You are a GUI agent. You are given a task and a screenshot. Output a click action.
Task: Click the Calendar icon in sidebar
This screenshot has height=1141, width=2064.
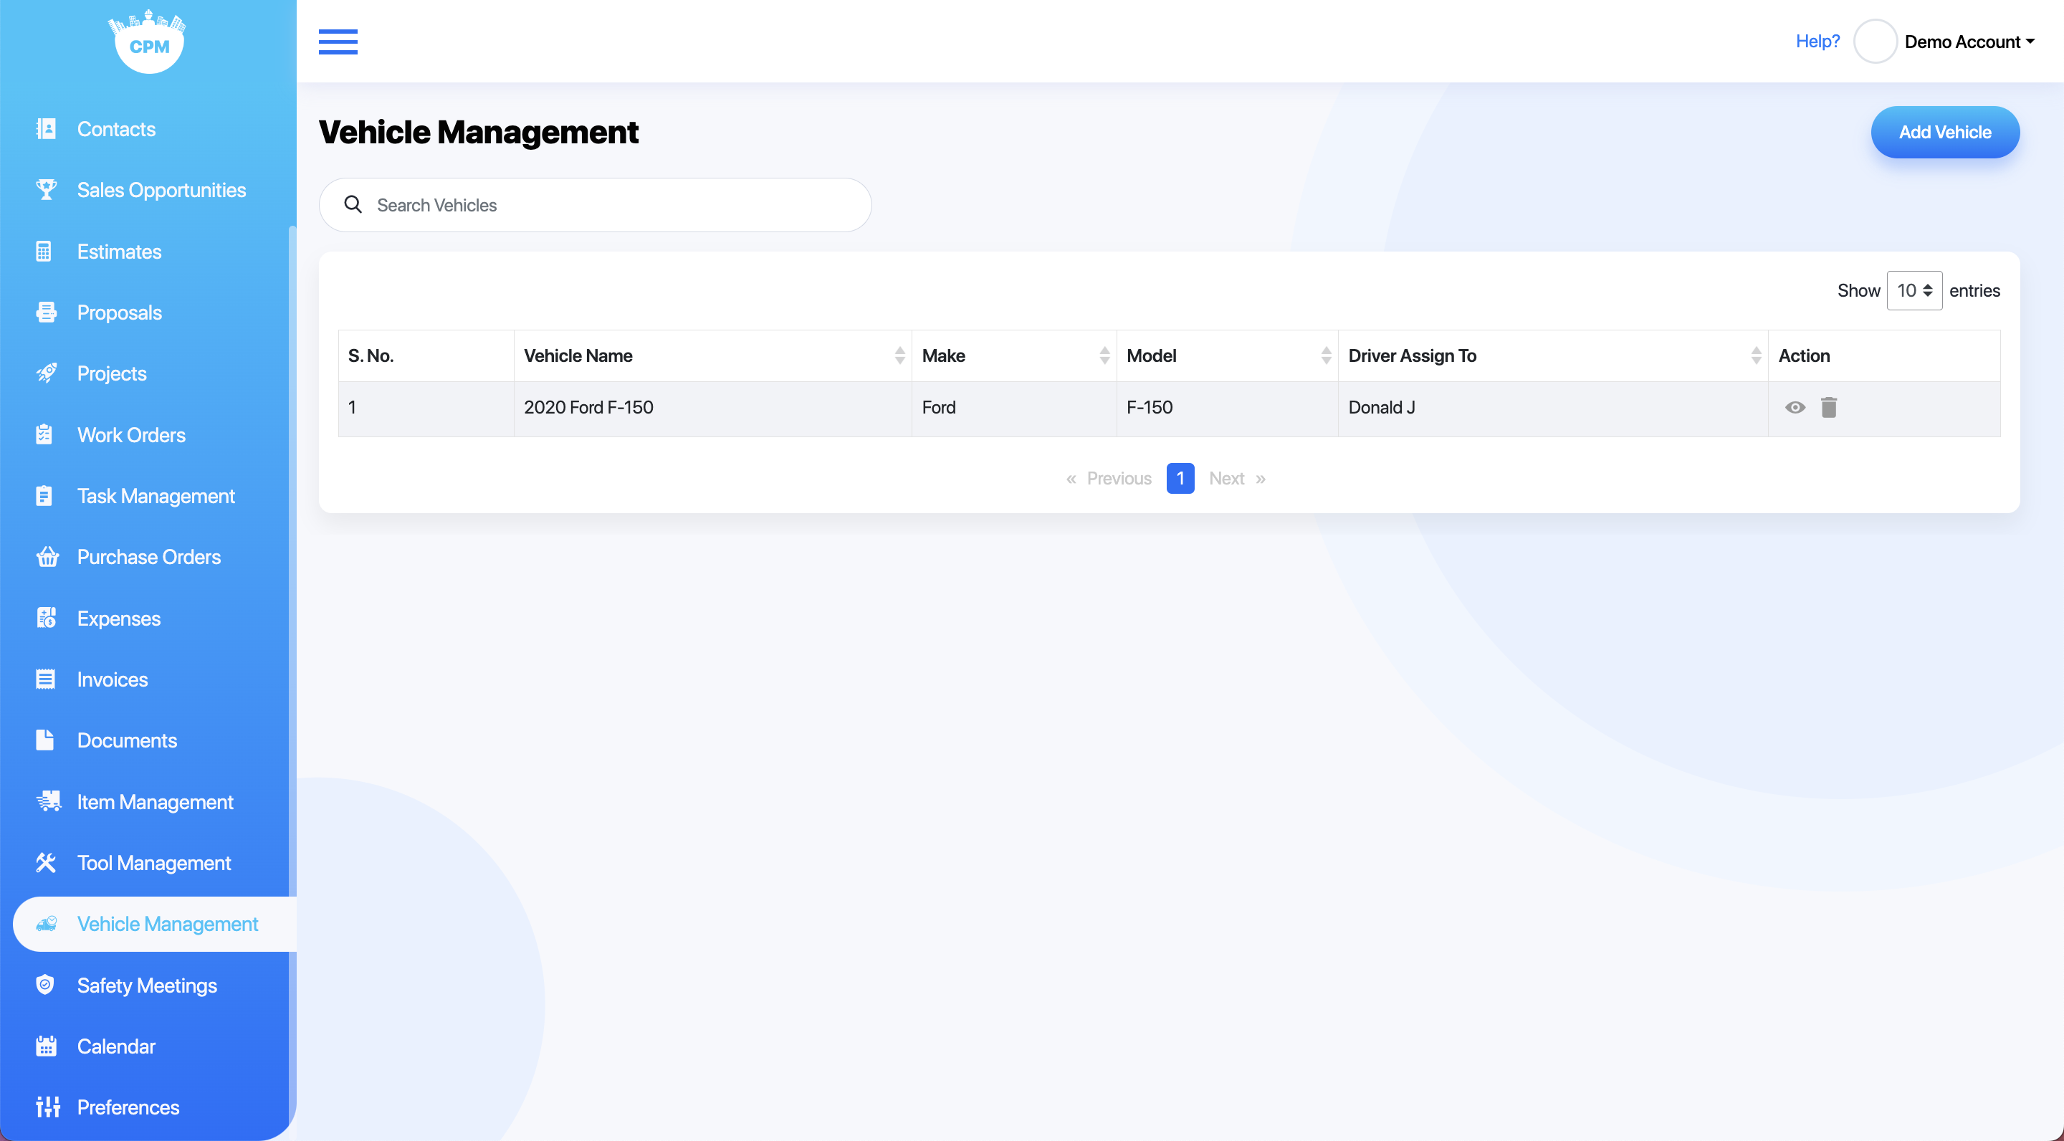[x=46, y=1046]
